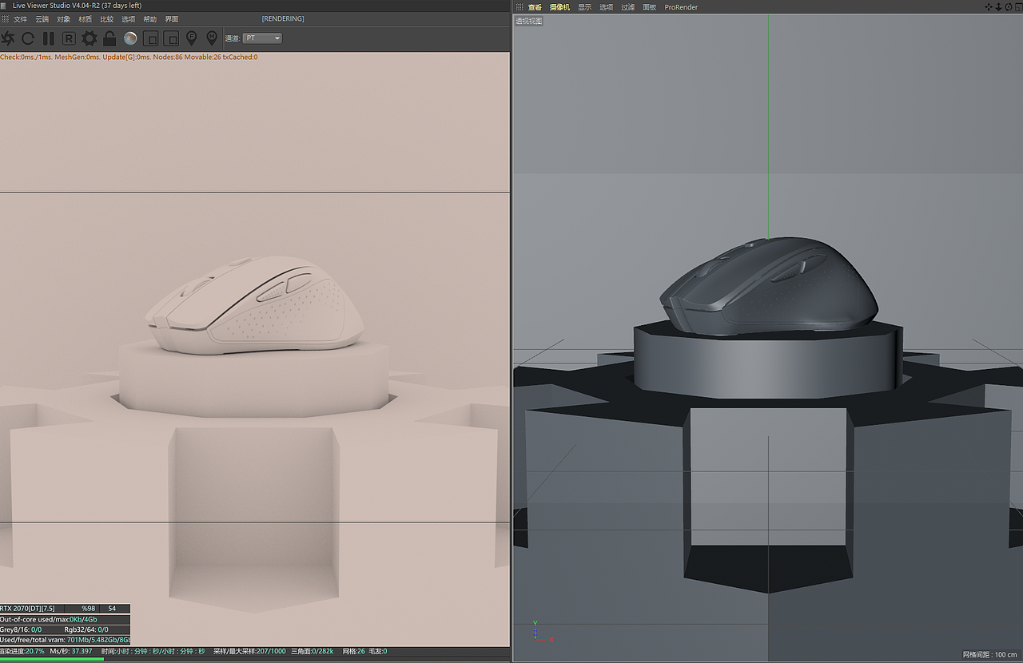Click the 采样/最大采样 207/1000 readout
1023x663 pixels.
pyautogui.click(x=249, y=651)
